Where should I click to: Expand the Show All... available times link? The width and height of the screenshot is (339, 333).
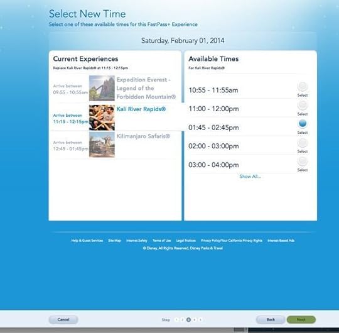(250, 177)
